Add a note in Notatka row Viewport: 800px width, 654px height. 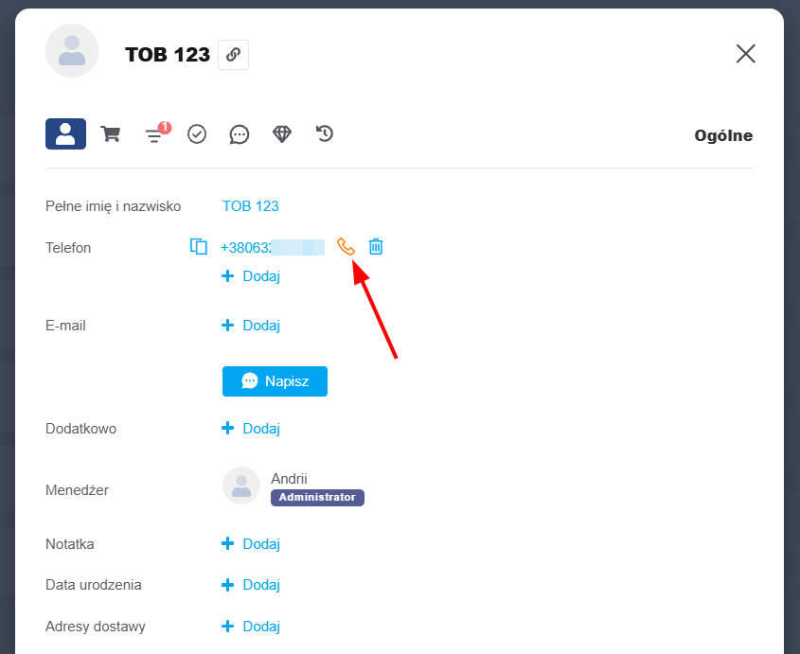coord(251,544)
